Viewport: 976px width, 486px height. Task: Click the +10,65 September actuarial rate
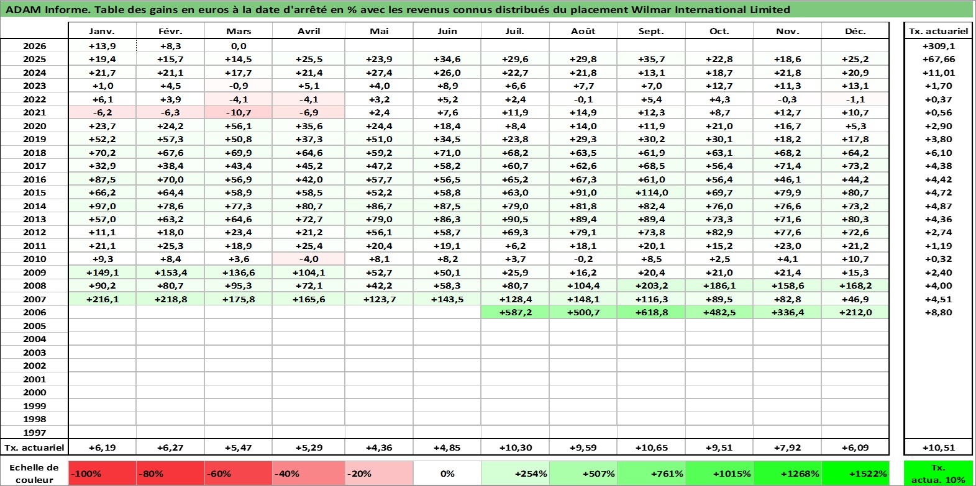pyautogui.click(x=651, y=448)
